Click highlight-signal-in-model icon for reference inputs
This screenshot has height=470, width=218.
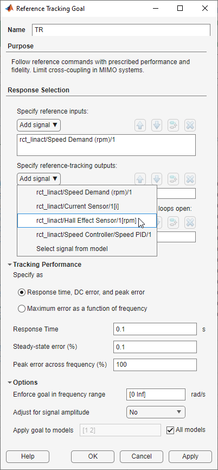point(173,126)
